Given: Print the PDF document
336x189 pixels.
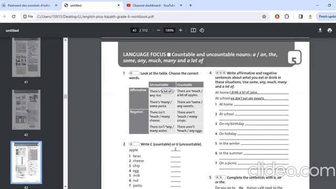Looking at the screenshot, I should tap(330, 30).
